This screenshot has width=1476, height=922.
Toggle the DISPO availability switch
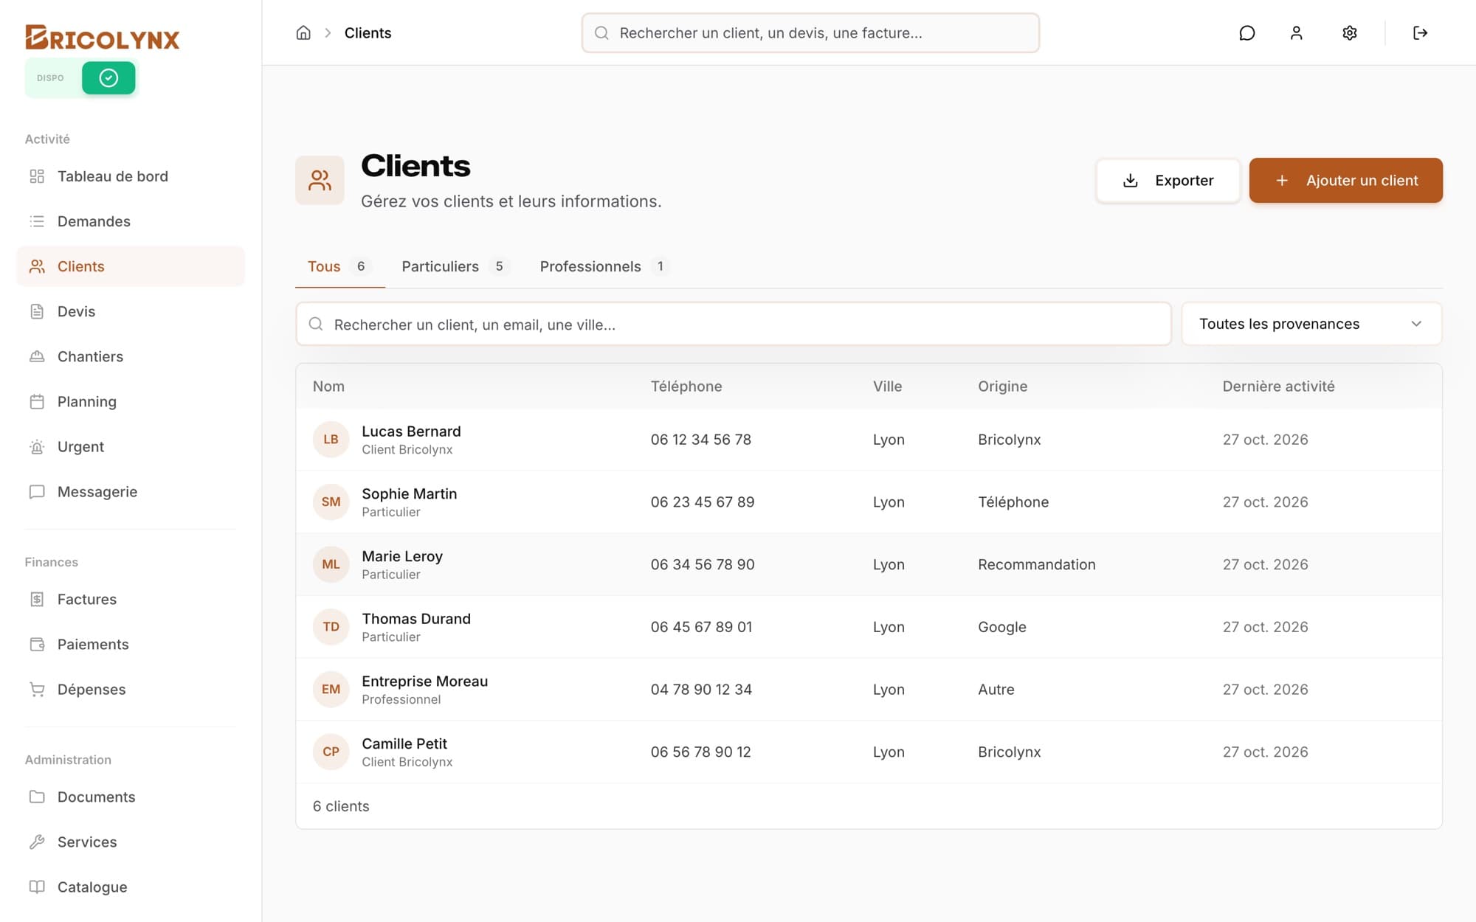pos(108,77)
